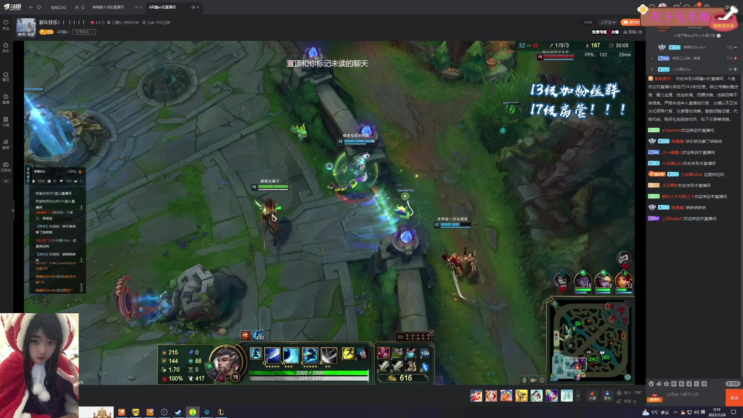Click the volume icon in the system tray

[x=696, y=413]
